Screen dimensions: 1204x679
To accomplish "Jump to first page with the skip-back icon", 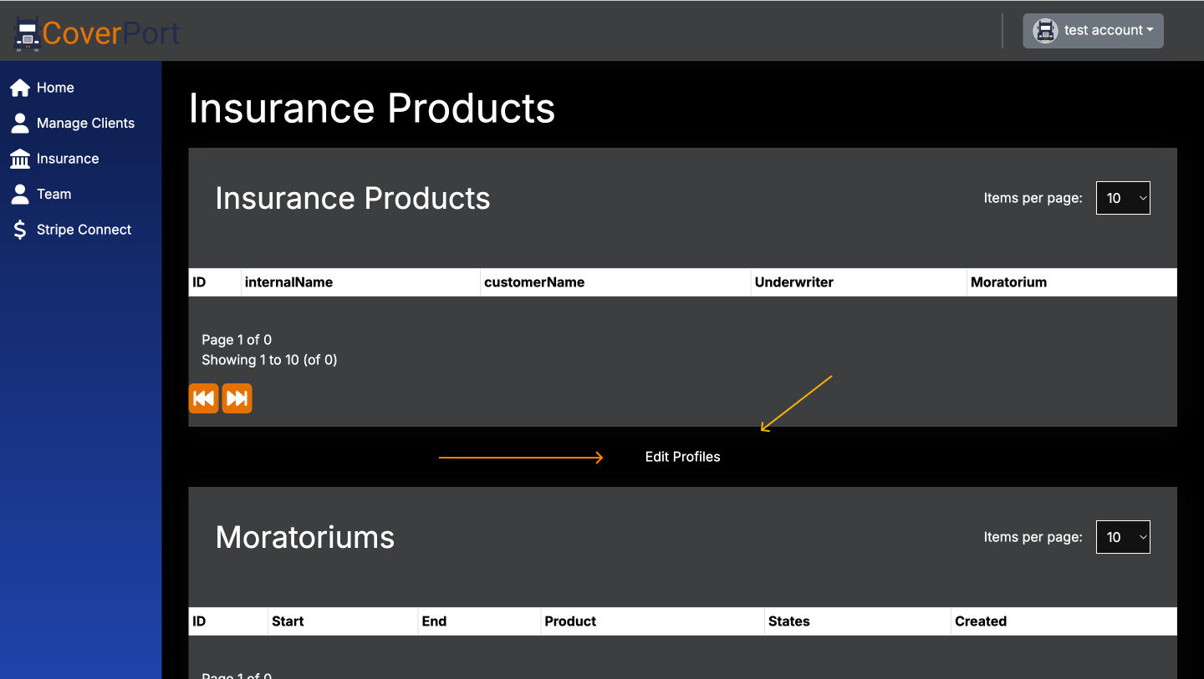I will click(x=203, y=398).
